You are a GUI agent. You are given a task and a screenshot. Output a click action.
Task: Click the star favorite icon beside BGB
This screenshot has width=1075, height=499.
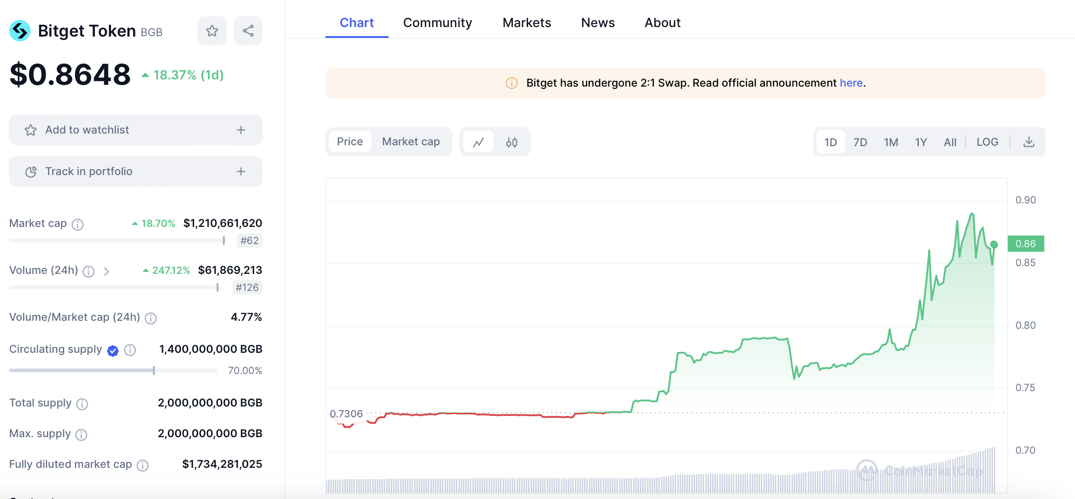click(212, 31)
